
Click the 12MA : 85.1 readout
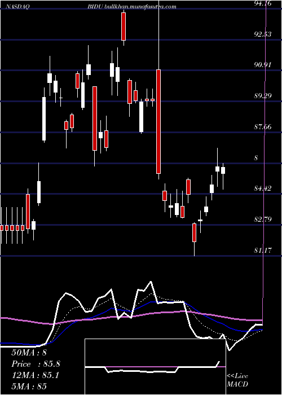[35, 375]
